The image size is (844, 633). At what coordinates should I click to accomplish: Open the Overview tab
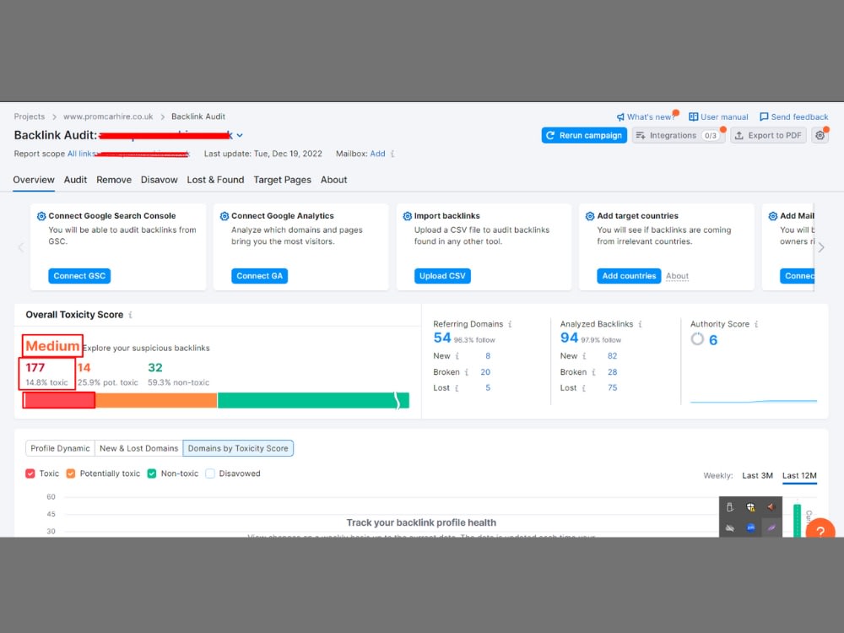coord(34,180)
